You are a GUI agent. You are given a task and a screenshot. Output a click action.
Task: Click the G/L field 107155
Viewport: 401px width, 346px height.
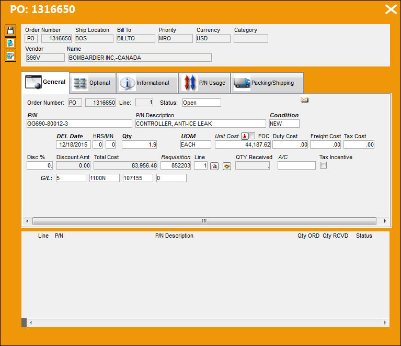point(138,178)
